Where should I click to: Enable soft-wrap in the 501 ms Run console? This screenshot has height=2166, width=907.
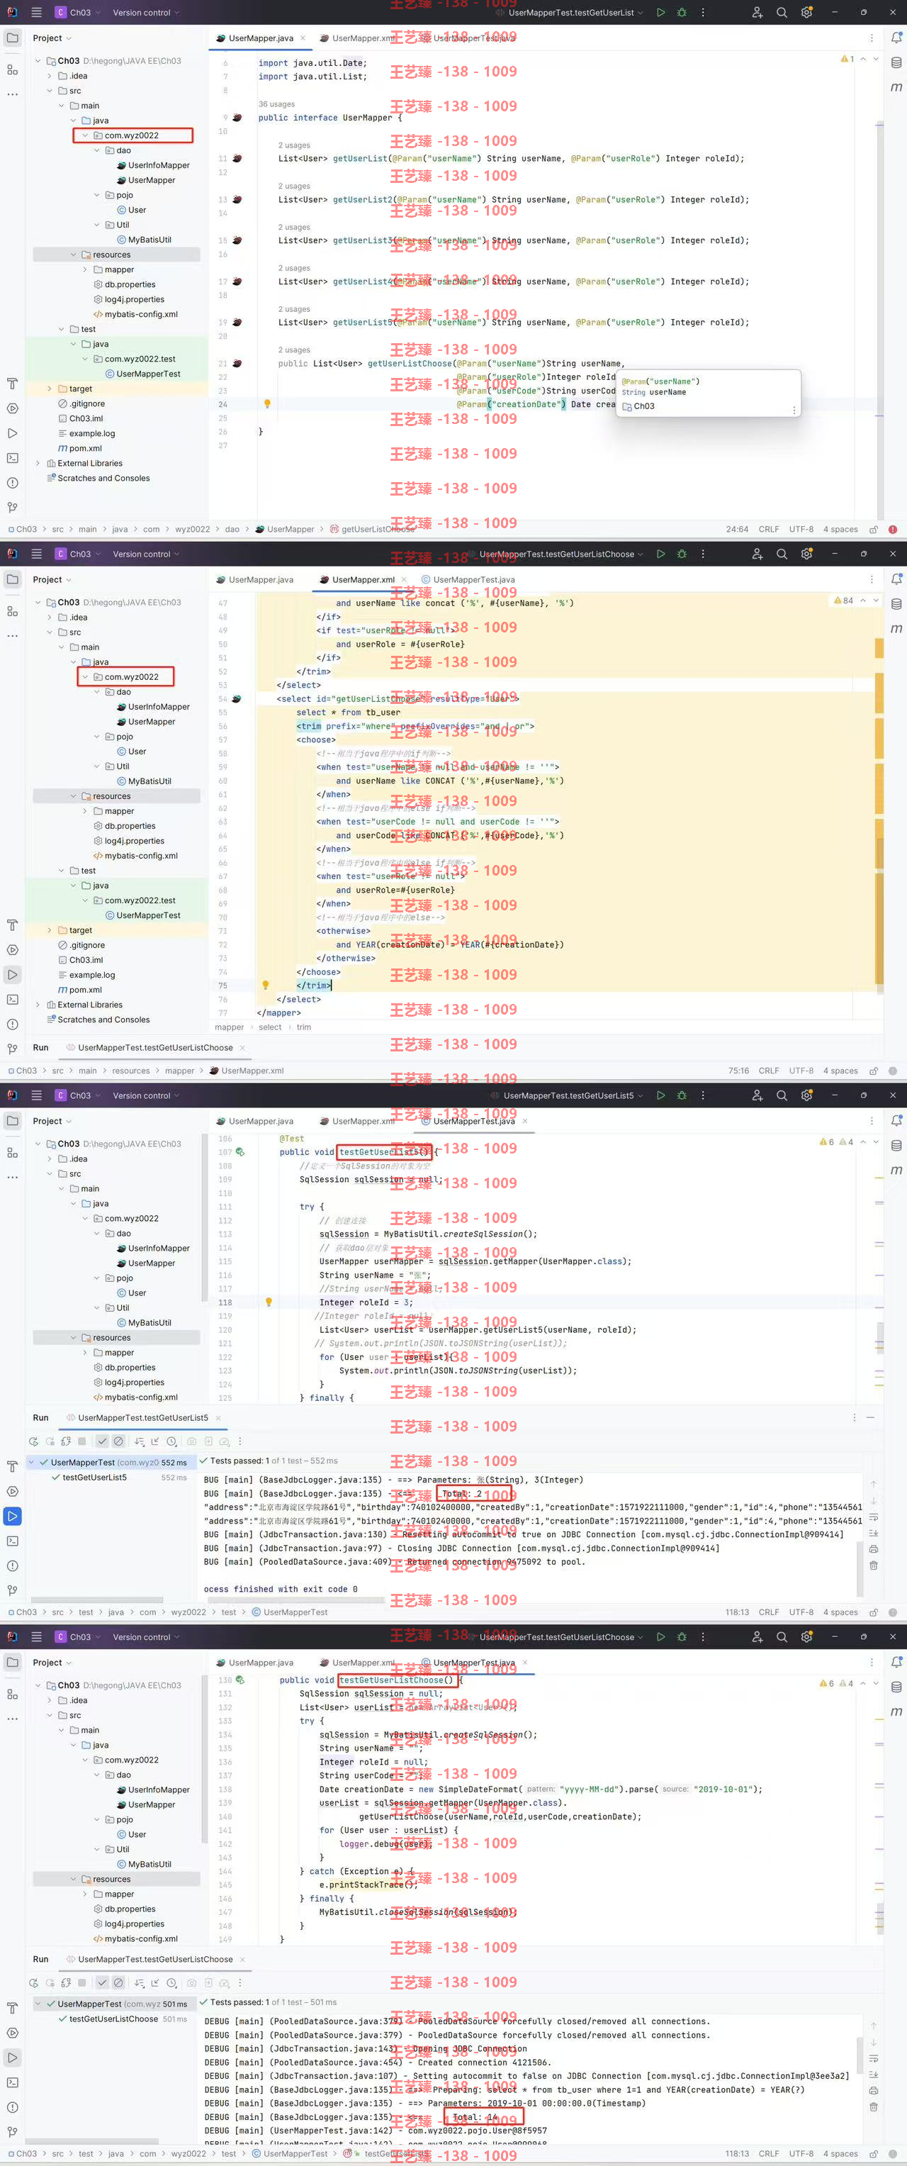pyautogui.click(x=874, y=2059)
